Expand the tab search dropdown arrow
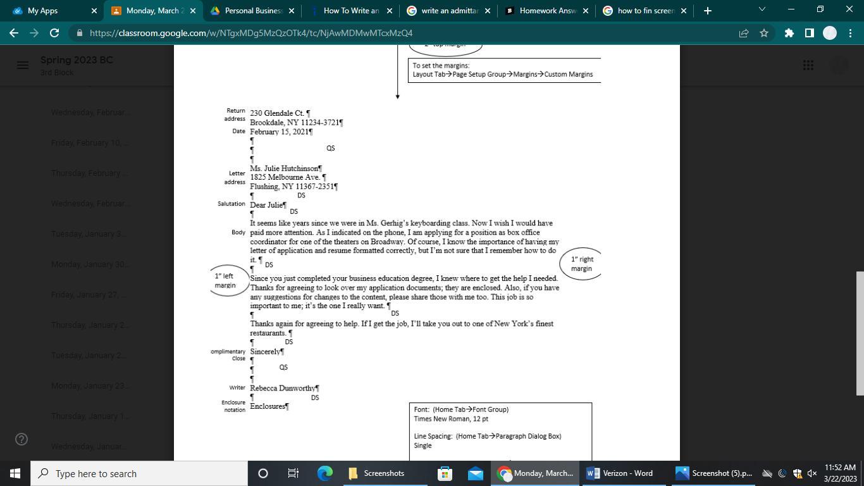The image size is (864, 486). [x=762, y=9]
